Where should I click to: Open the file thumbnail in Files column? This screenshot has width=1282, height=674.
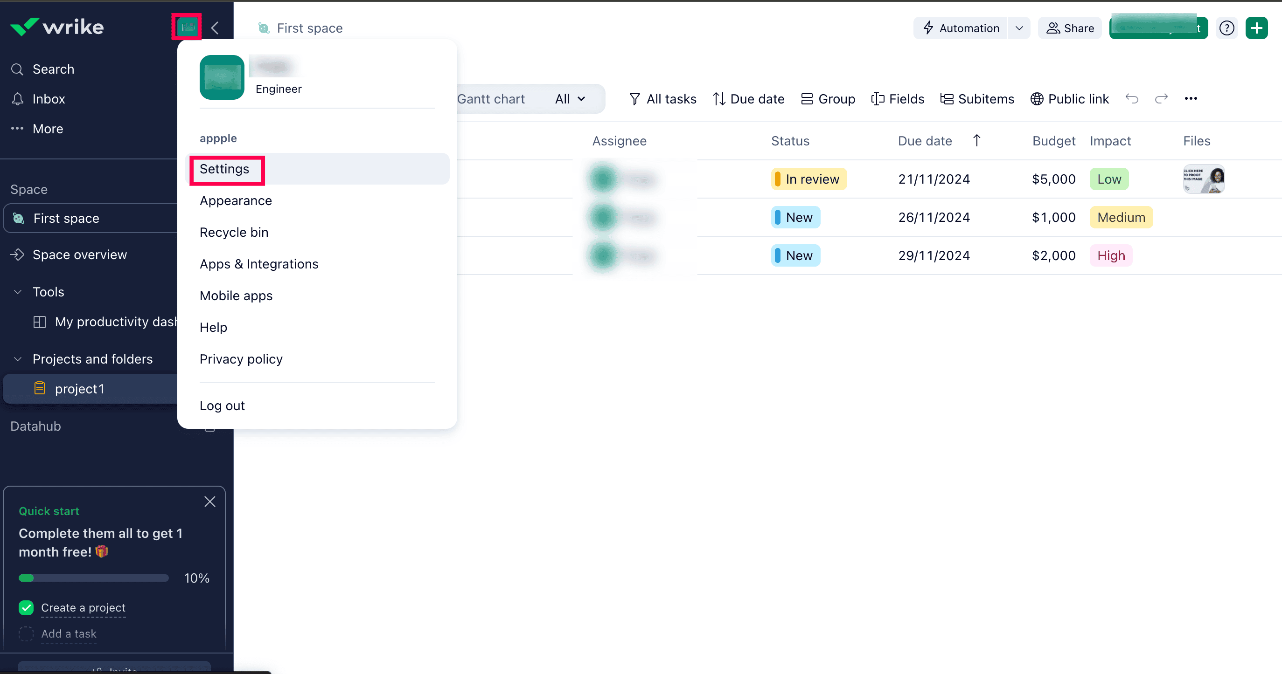point(1203,179)
